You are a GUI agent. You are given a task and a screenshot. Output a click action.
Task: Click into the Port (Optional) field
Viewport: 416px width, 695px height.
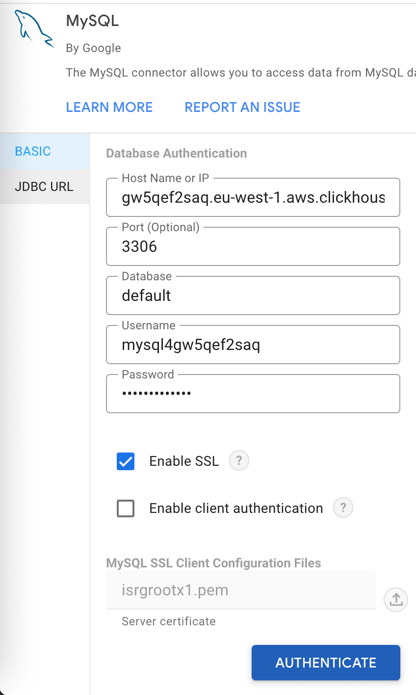pos(253,246)
